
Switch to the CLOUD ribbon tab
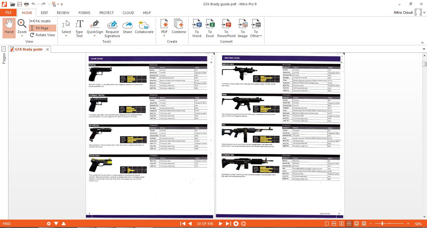[128, 13]
